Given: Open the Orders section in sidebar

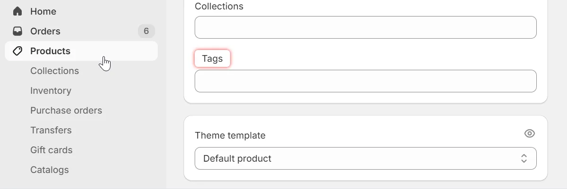Looking at the screenshot, I should pos(45,31).
